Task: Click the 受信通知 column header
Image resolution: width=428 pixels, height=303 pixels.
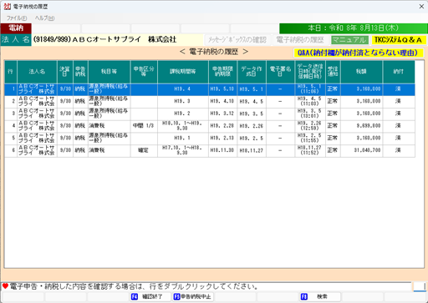Action: pos(333,72)
